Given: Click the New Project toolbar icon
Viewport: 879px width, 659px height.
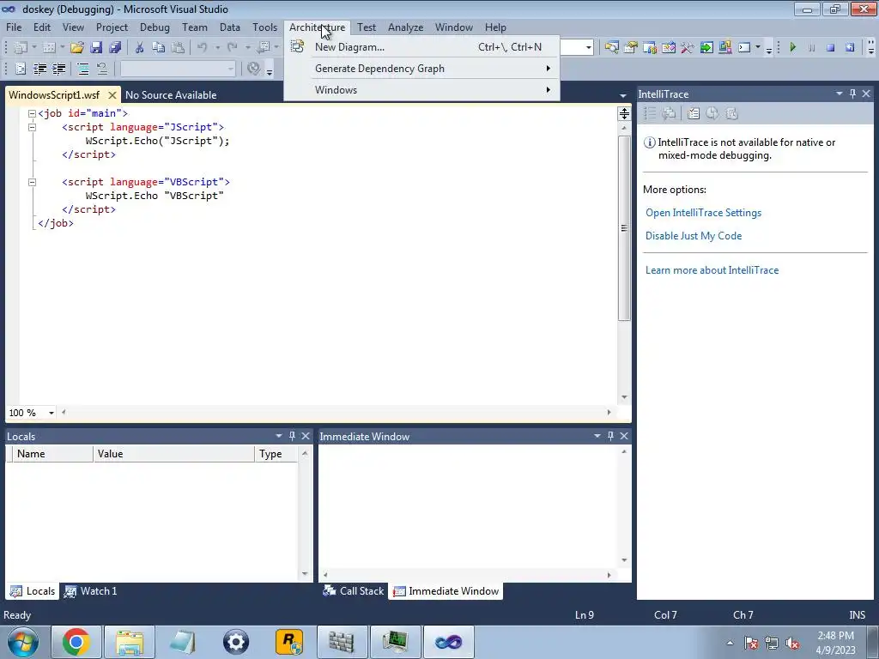Looking at the screenshot, I should [21, 48].
